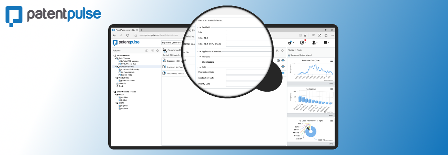Open the settings gear menu
Viewport: 448px width, 155px height.
point(291,43)
